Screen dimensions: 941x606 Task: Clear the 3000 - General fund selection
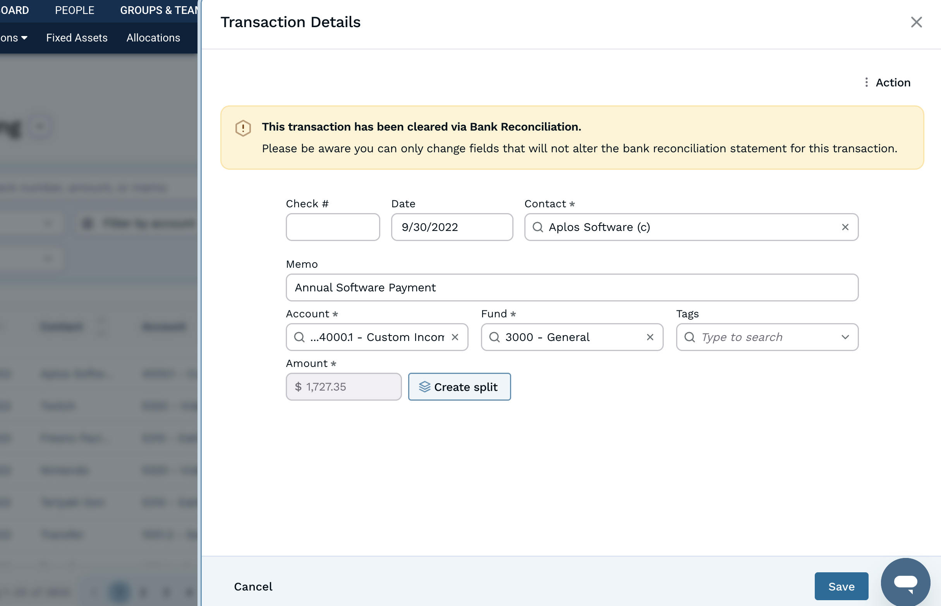650,337
